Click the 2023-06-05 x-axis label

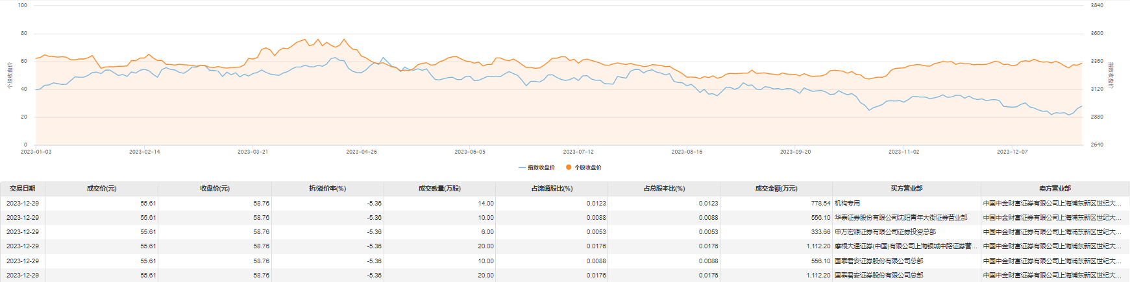470,152
